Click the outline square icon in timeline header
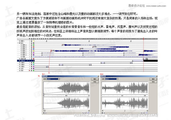 pyautogui.click(x=33, y=39)
